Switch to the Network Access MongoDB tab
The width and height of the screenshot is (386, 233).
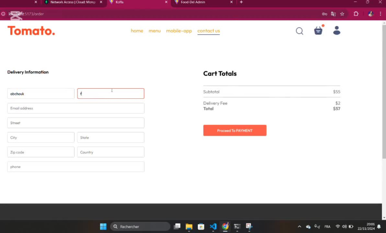tap(73, 2)
